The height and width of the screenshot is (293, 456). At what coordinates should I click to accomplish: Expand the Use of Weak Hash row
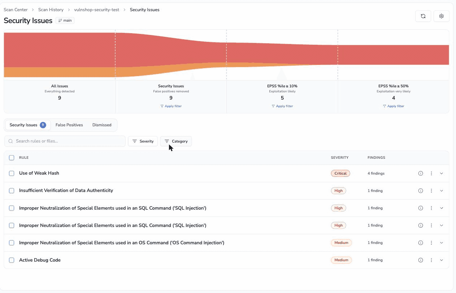442,174
